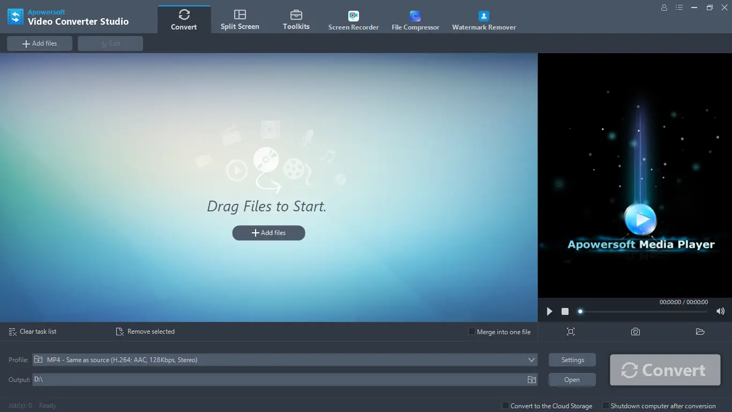Open the snapshot folder icon

point(700,332)
